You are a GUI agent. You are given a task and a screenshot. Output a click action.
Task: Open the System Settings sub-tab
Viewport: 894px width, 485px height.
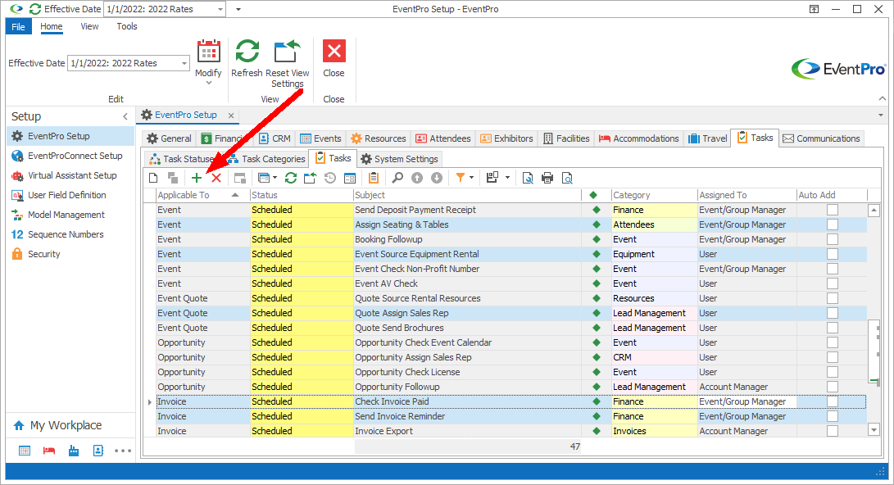coord(399,158)
